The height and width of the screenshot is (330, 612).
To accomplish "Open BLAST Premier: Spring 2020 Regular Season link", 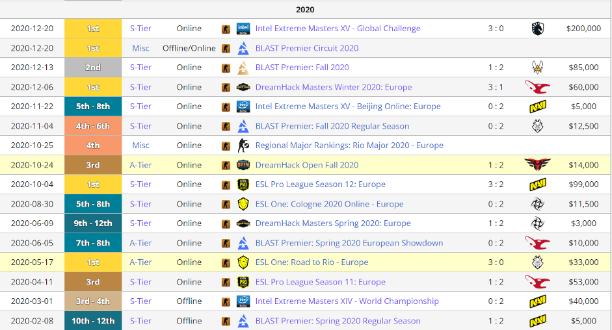I will [x=338, y=321].
